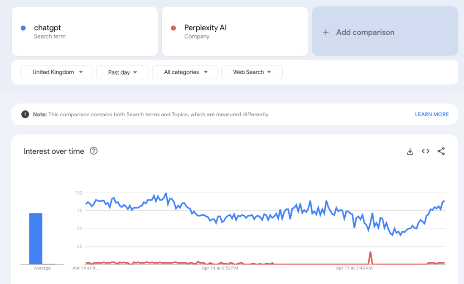Screen dimensions: 464x284
Task: Open the embed code view for the chart
Action: pyautogui.click(x=425, y=151)
